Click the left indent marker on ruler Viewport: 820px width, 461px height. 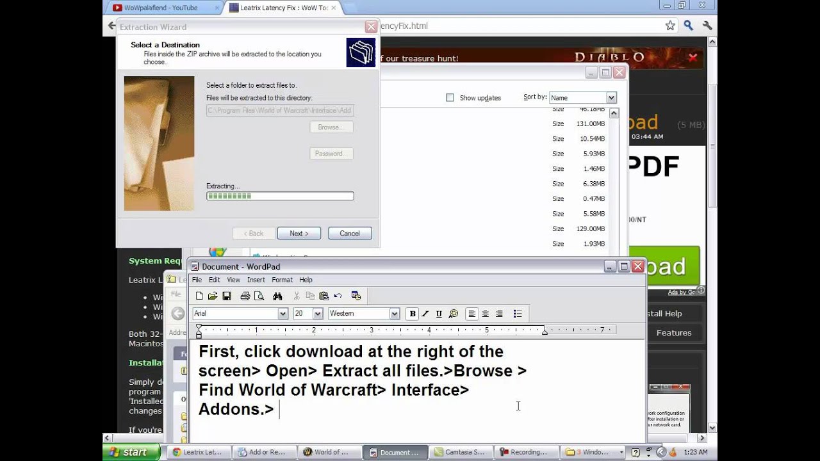[x=199, y=332]
